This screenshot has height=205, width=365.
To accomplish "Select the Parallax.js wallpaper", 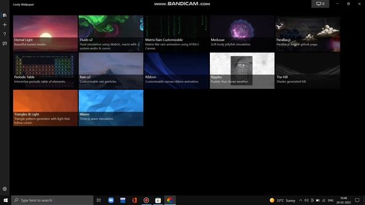I will [x=308, y=34].
